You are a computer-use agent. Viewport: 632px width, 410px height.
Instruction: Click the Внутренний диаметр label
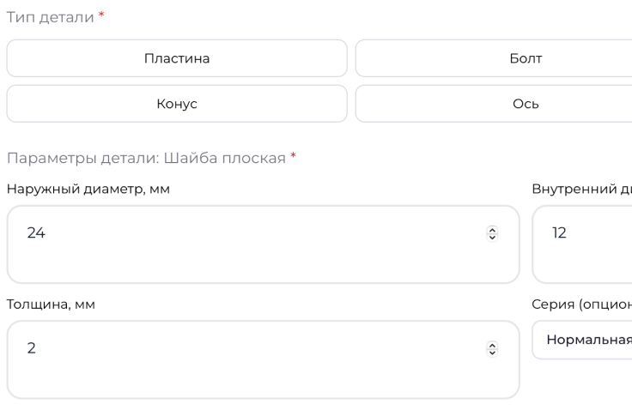pyautogui.click(x=581, y=189)
